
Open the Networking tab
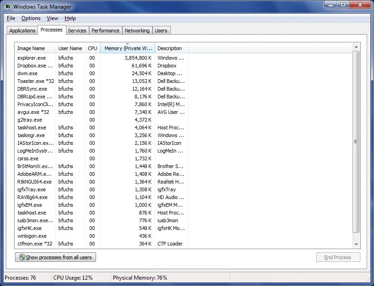point(137,31)
